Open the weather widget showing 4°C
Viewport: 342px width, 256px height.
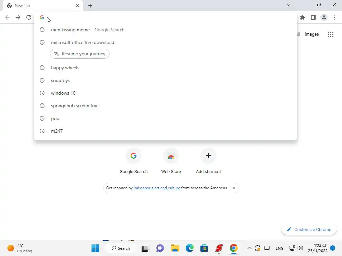tap(20, 248)
